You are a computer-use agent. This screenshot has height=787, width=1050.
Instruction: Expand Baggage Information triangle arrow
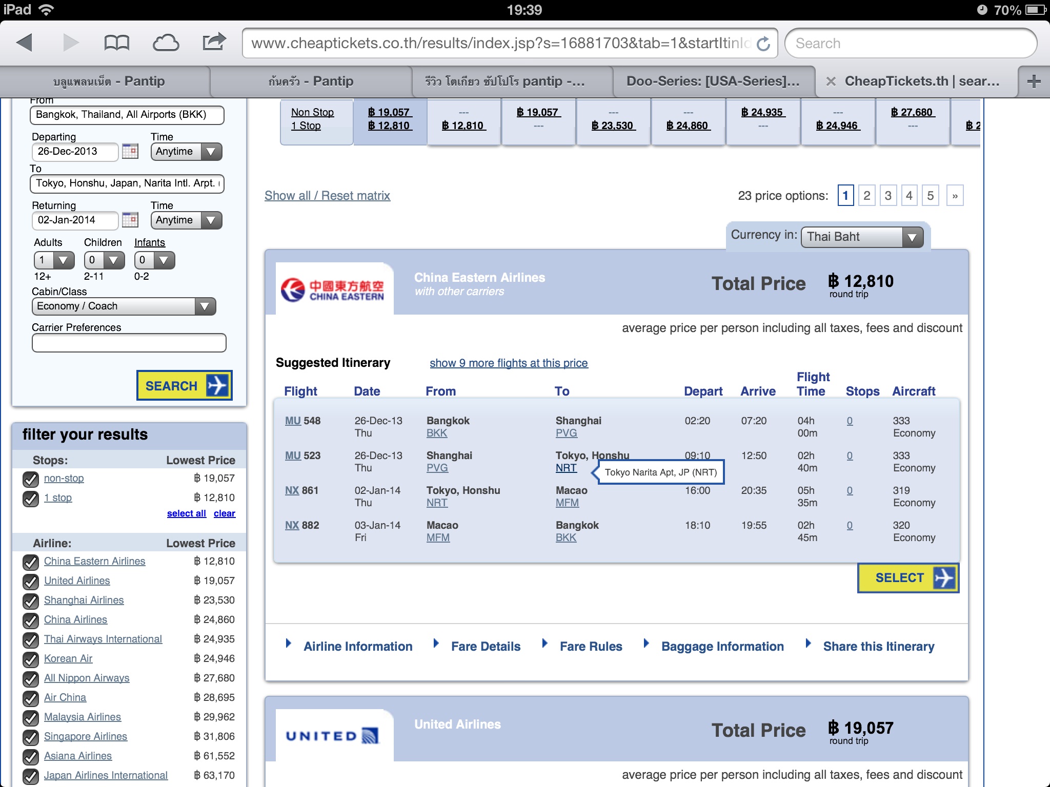(647, 643)
